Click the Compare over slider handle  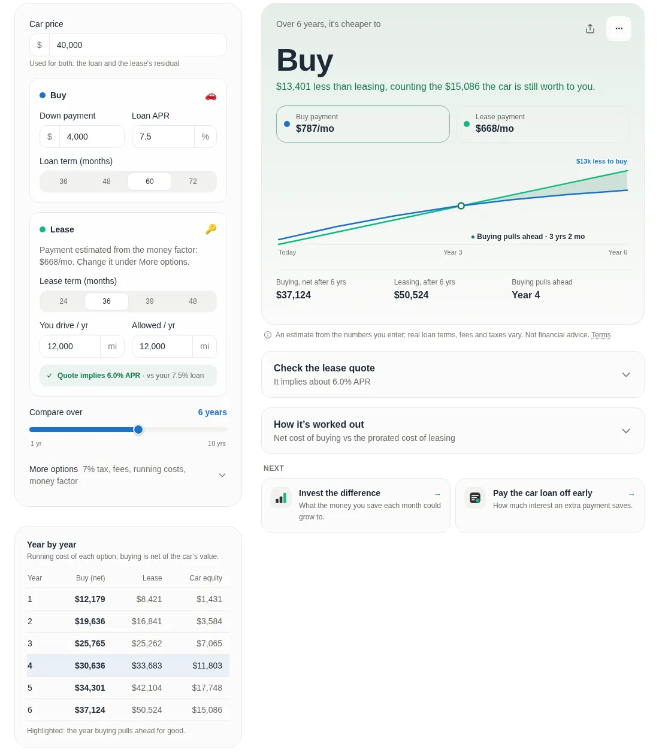[x=138, y=430]
